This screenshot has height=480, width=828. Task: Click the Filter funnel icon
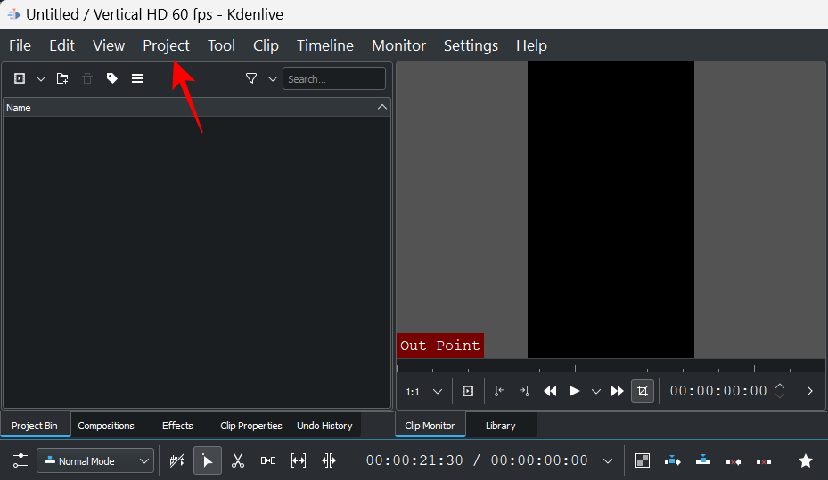(x=251, y=78)
